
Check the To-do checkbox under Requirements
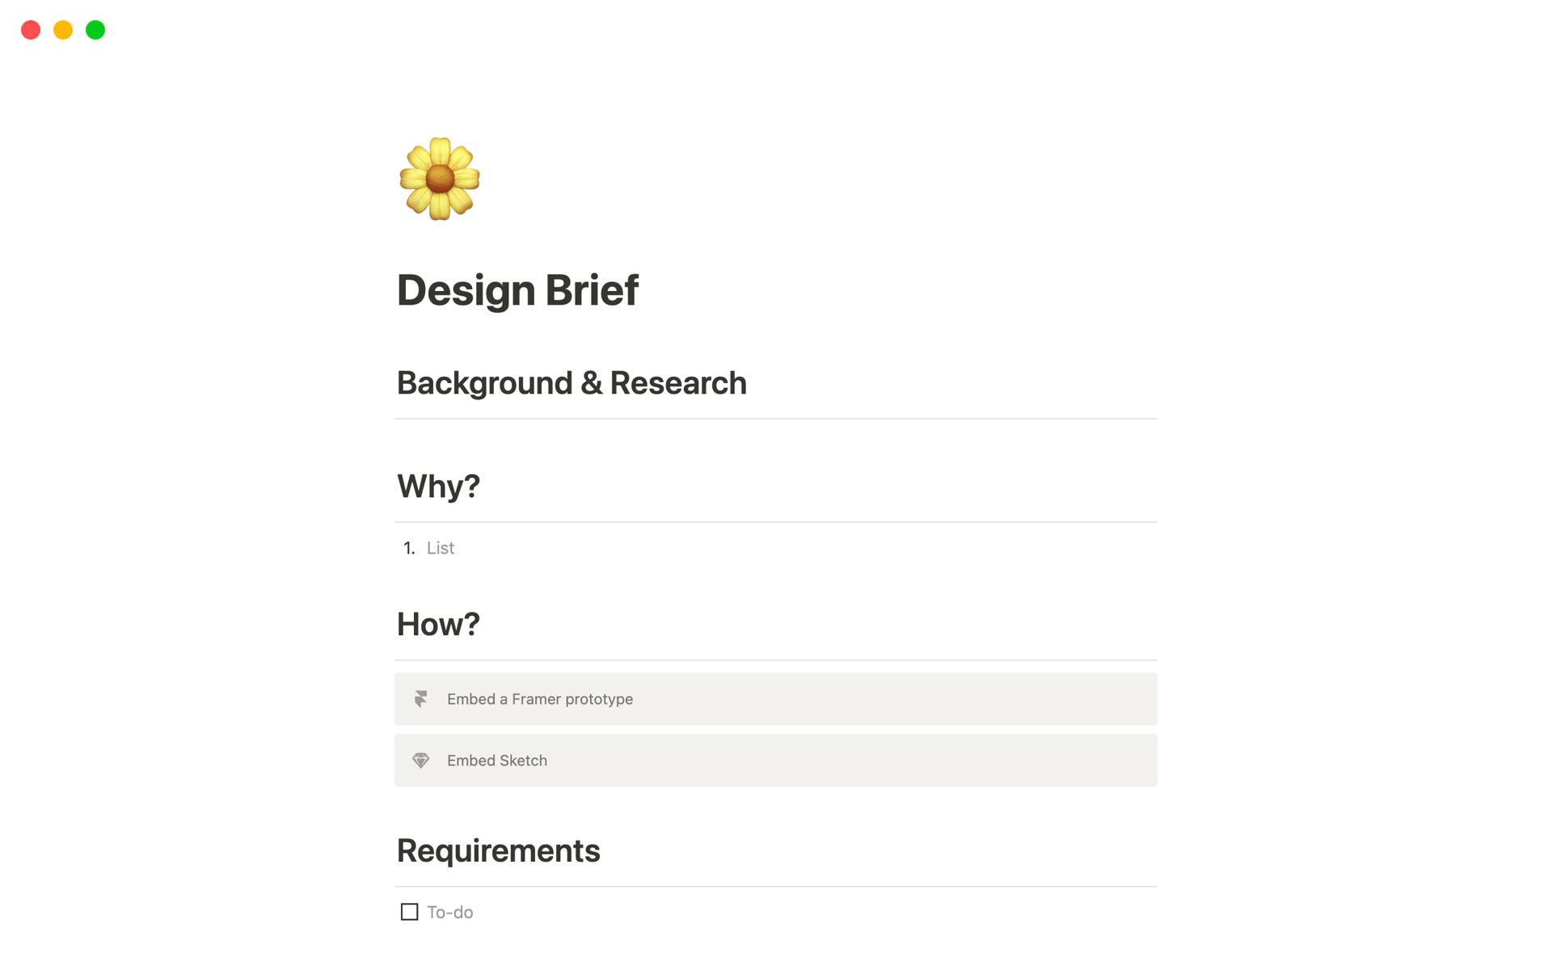coord(408,912)
